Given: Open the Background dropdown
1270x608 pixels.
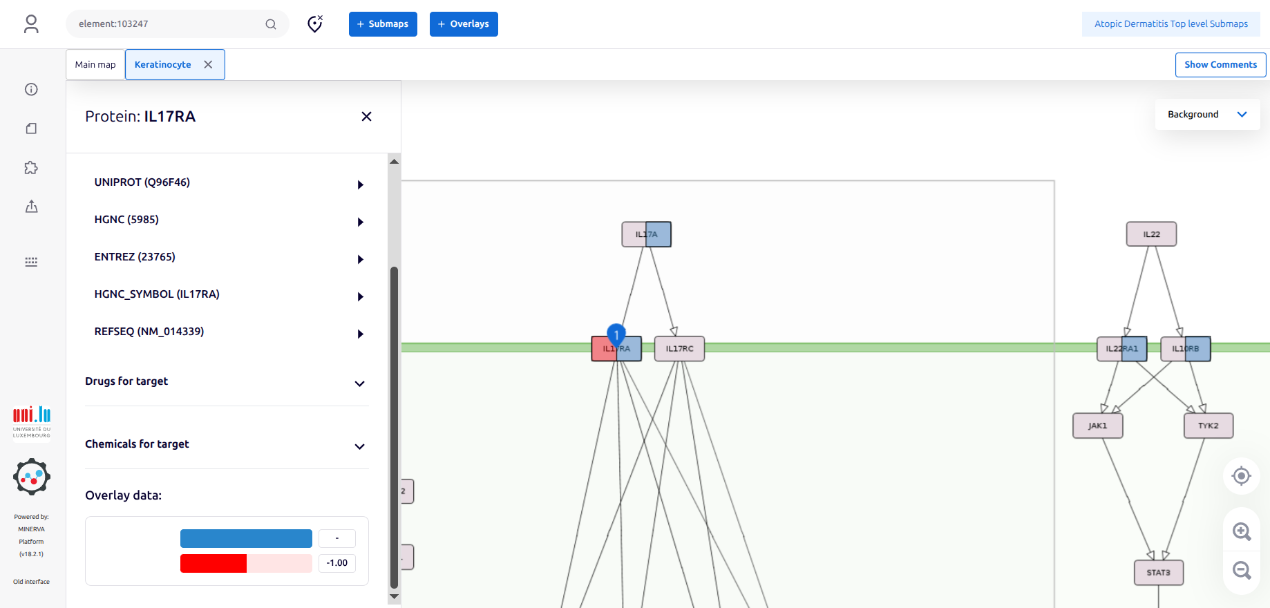Looking at the screenshot, I should [x=1207, y=115].
